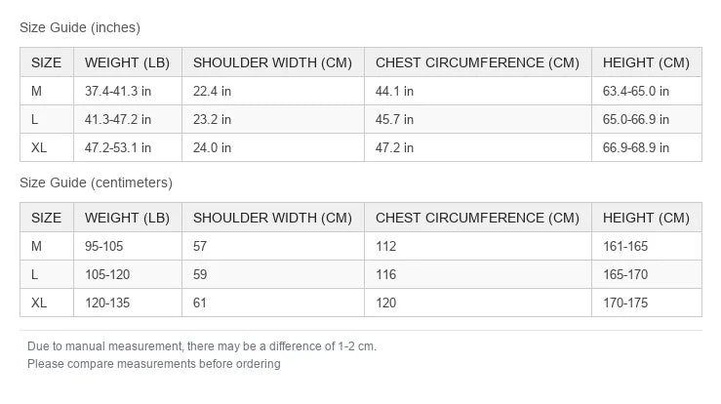Click the 95-105 weight cell
This screenshot has height=404, width=721.
point(128,246)
